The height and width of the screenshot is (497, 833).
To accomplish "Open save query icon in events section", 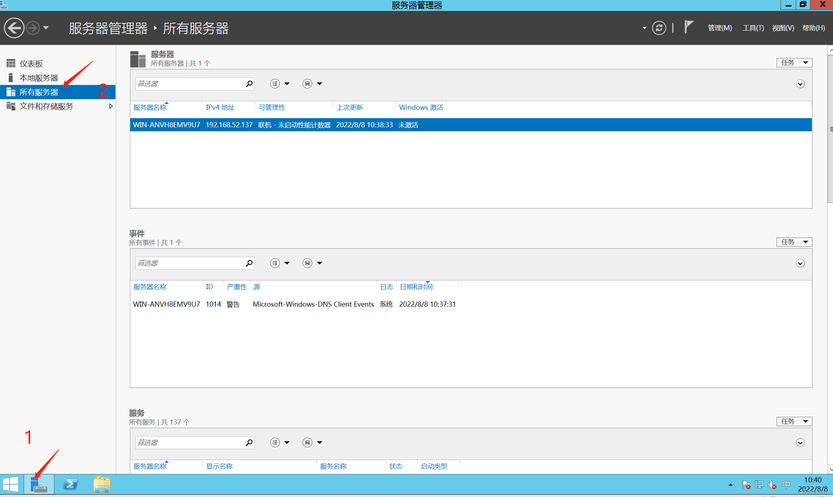I will point(307,263).
